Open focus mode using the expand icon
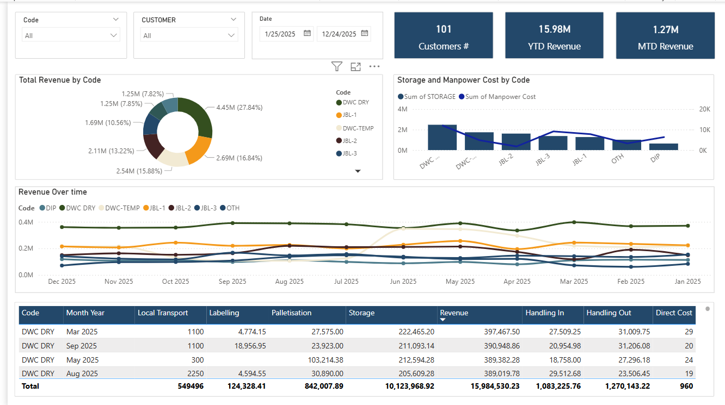Screen dimensions: 725x405 pyautogui.click(x=355, y=66)
